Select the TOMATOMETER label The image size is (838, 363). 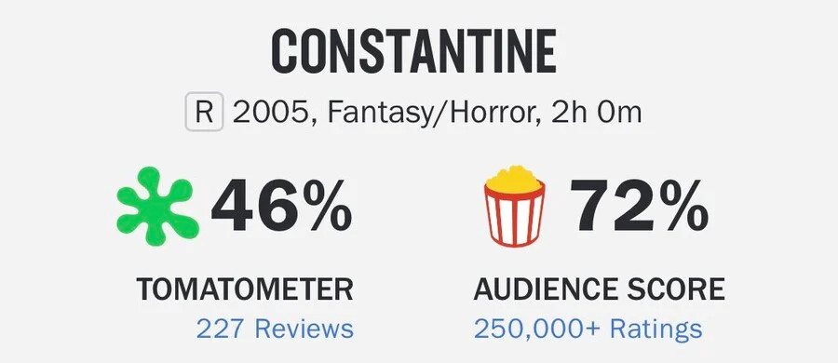coord(245,289)
